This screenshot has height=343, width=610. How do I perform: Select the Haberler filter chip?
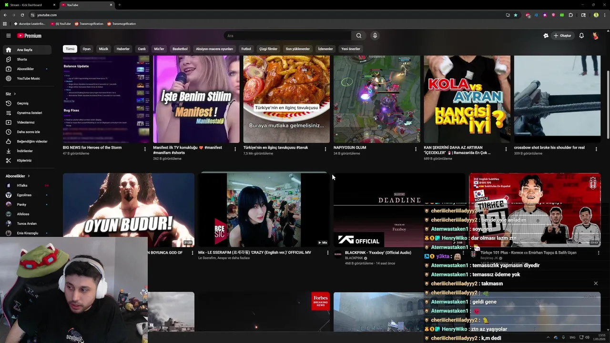[x=123, y=49]
